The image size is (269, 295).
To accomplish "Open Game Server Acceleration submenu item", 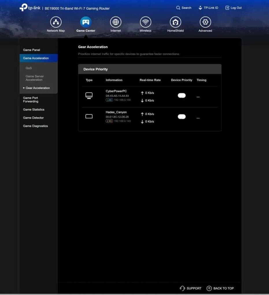I will pyautogui.click(x=35, y=78).
